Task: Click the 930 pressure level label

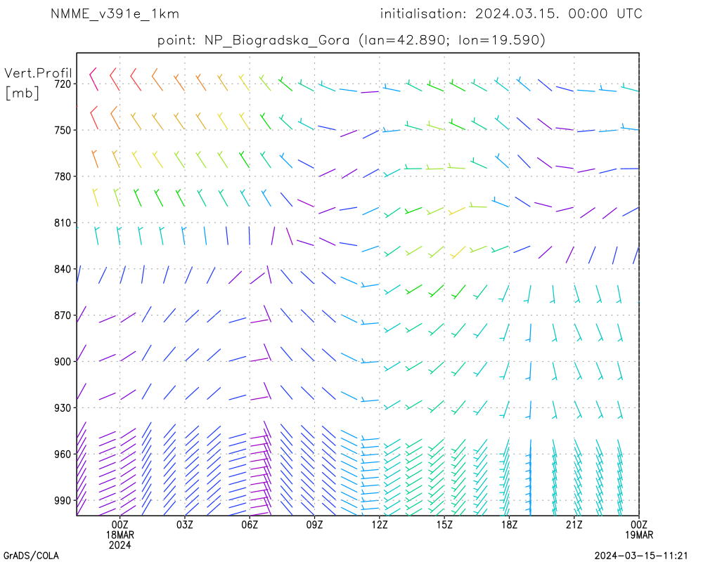Action: point(63,408)
